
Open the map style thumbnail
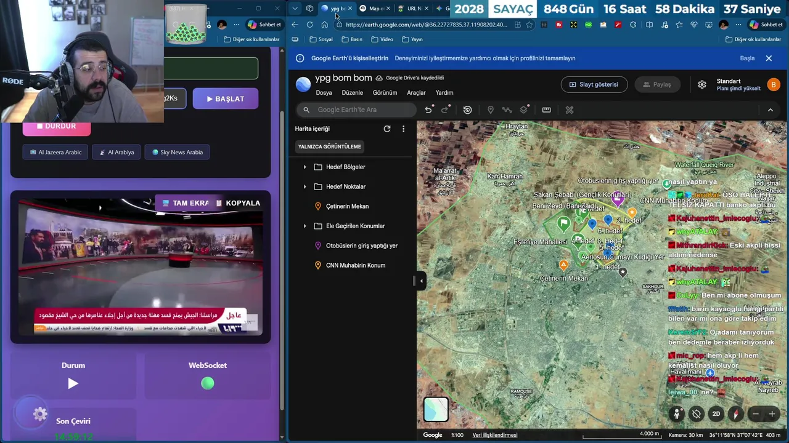point(436,410)
